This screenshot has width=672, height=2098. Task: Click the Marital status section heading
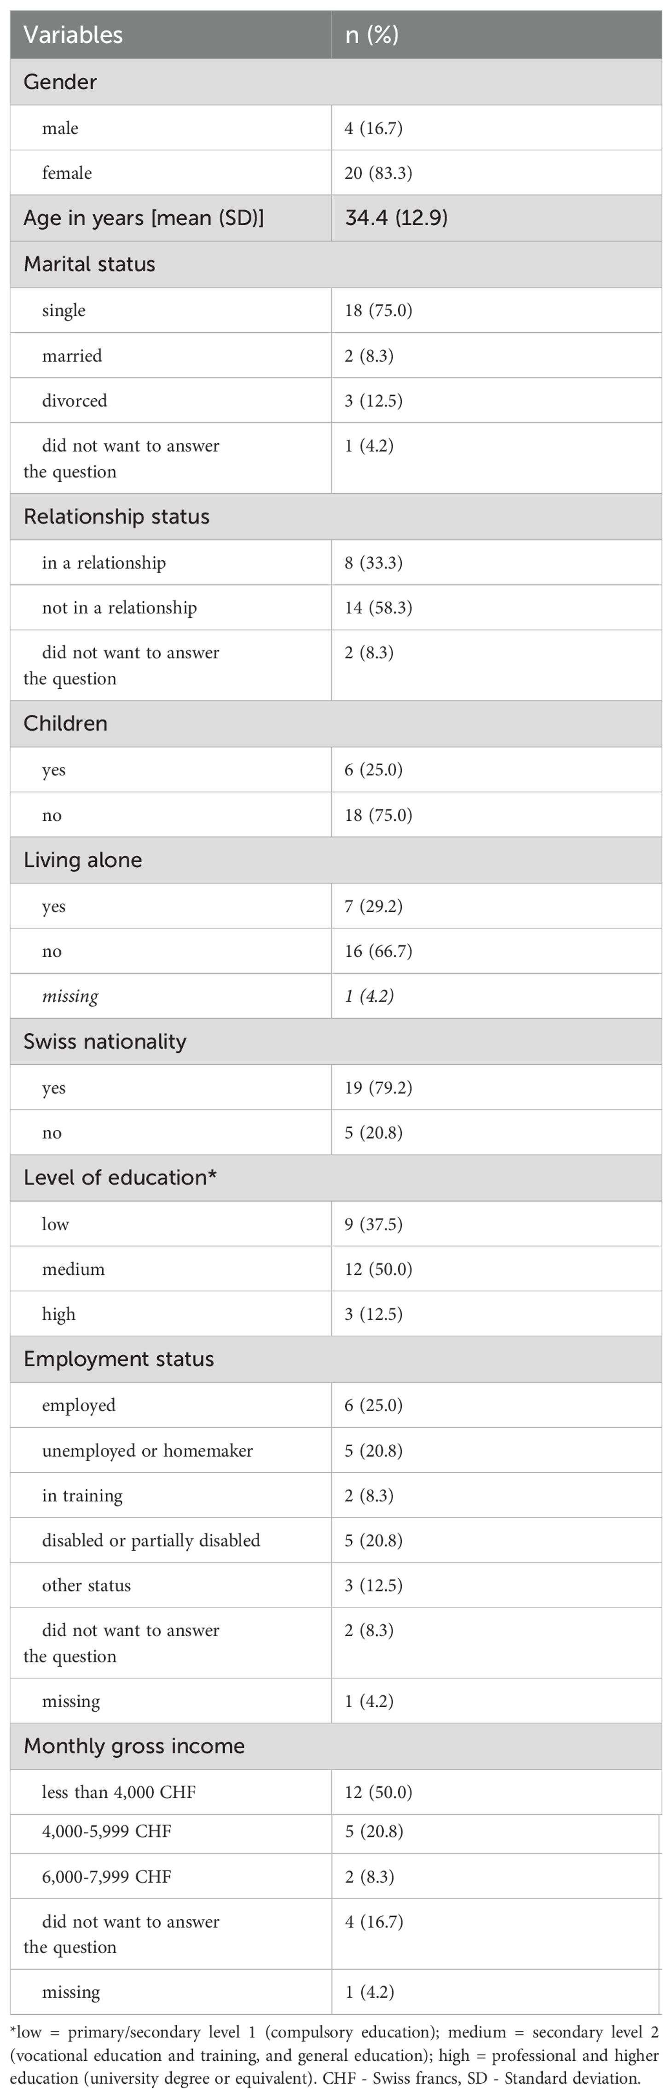90,265
